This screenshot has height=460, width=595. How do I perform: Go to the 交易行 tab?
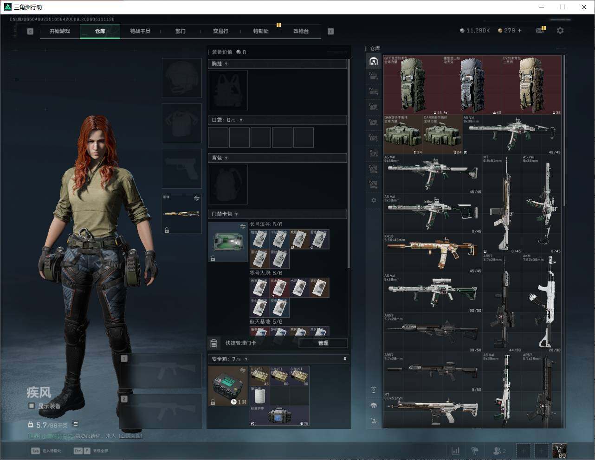[220, 31]
